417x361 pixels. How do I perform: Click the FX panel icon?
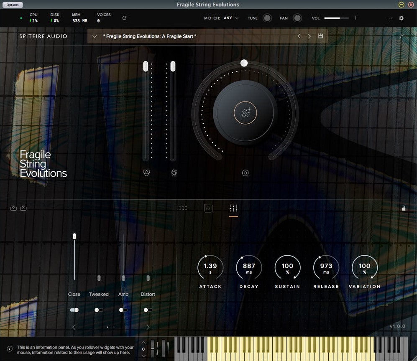point(208,208)
